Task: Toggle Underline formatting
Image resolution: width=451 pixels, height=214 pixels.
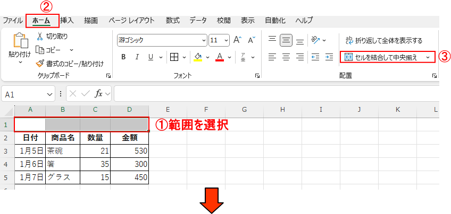Action: point(151,57)
